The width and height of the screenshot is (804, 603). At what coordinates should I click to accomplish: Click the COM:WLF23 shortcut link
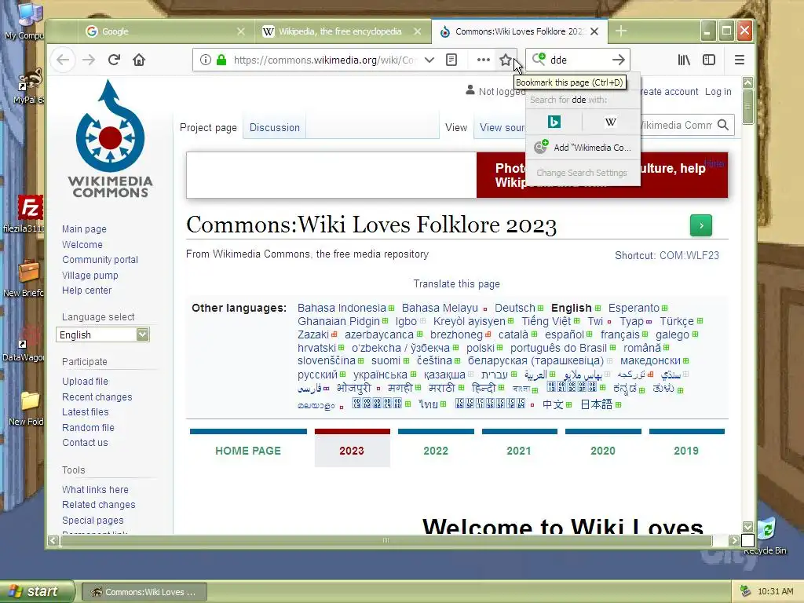[x=689, y=255]
